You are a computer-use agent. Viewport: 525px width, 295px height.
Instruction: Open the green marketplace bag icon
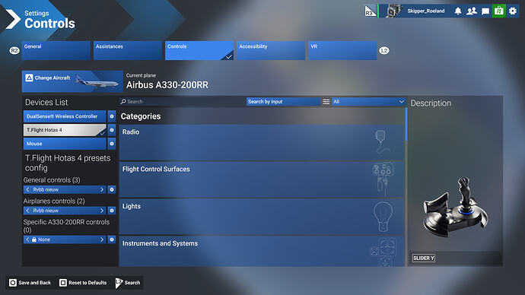(x=499, y=11)
